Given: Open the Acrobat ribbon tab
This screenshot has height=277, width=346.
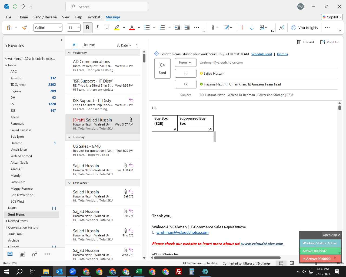Looking at the screenshot, I should 94,17.
